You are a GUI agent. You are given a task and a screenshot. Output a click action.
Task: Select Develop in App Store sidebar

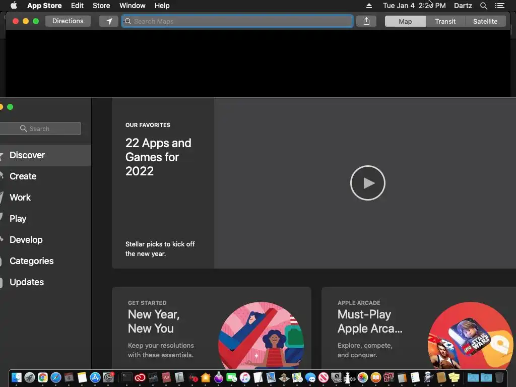[45, 239]
